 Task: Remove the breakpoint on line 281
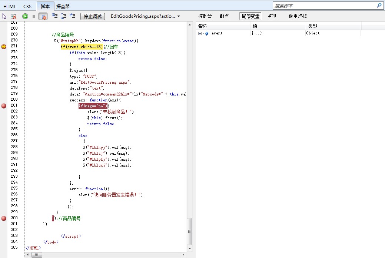(x=4, y=106)
